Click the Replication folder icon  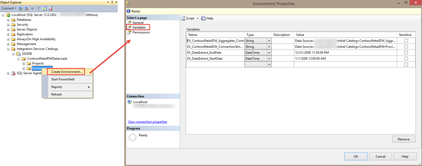pyautogui.click(x=13, y=34)
